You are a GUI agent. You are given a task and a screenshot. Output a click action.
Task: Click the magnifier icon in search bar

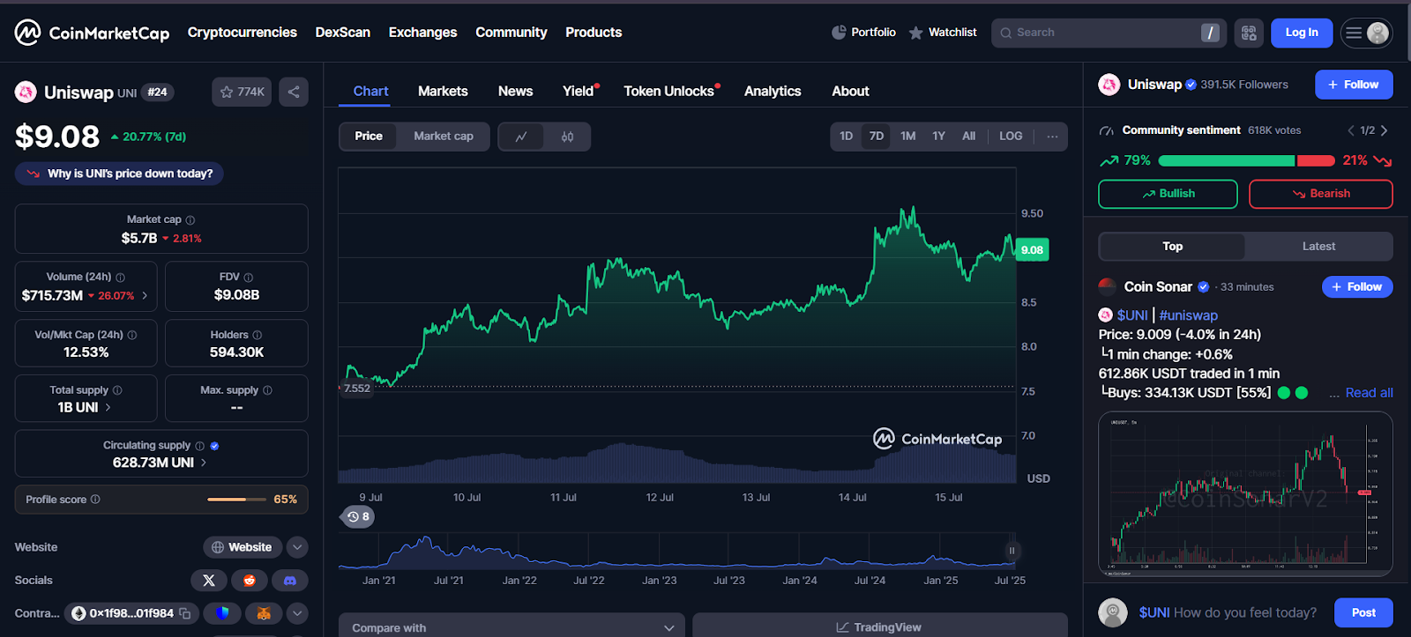click(1006, 33)
